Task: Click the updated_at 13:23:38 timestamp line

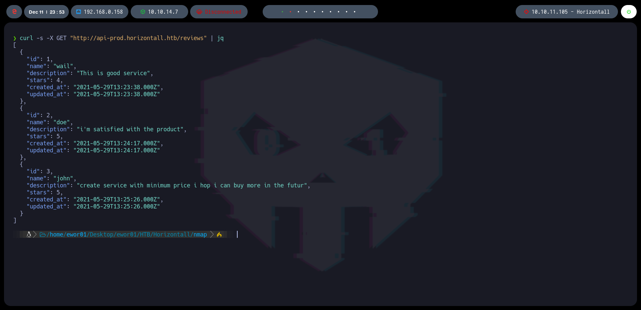Action: (93, 94)
